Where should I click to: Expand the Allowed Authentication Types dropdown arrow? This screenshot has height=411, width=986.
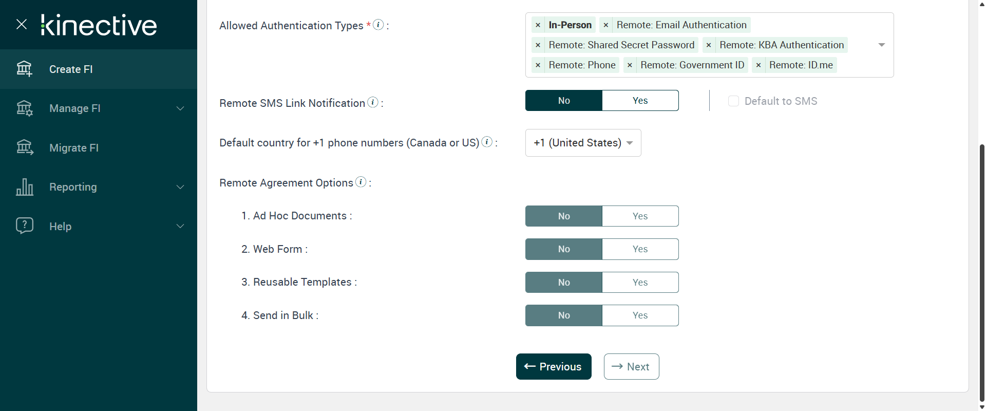point(882,45)
